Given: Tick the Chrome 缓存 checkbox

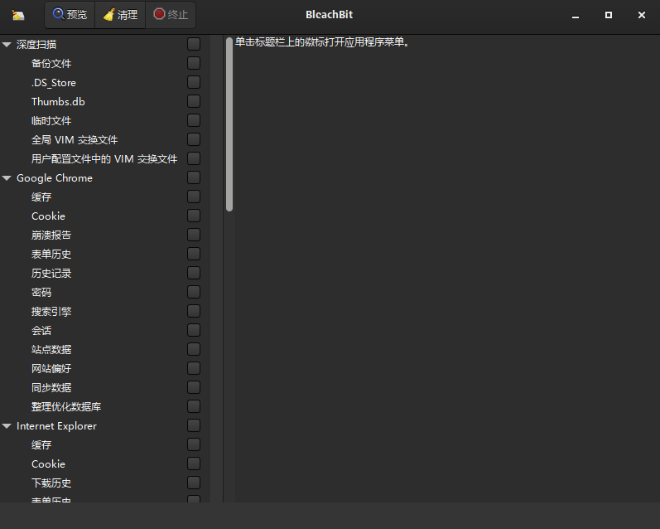Looking at the screenshot, I should (x=194, y=197).
